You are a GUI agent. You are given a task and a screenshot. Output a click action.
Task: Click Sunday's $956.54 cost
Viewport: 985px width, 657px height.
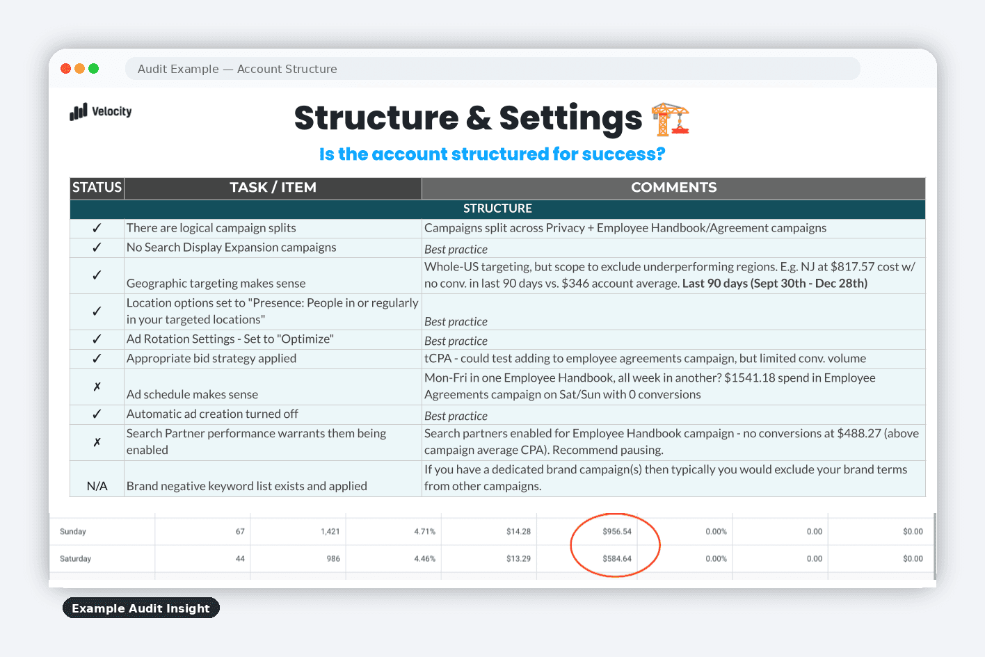click(x=617, y=532)
